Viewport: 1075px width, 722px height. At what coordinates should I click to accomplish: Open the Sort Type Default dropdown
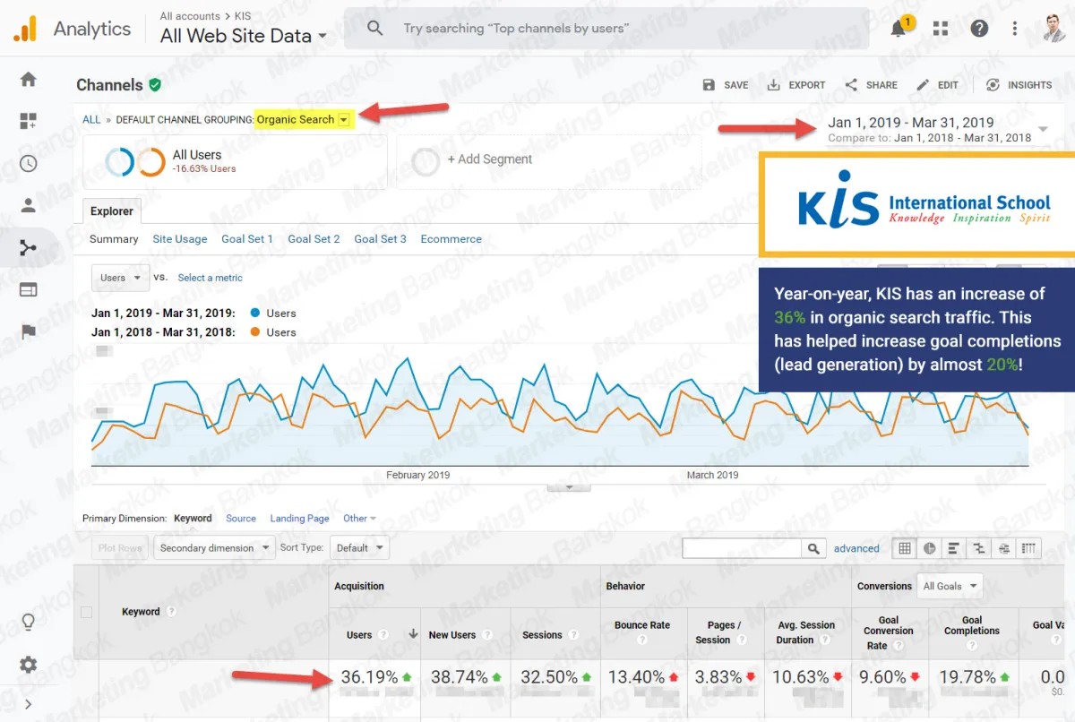[x=358, y=548]
